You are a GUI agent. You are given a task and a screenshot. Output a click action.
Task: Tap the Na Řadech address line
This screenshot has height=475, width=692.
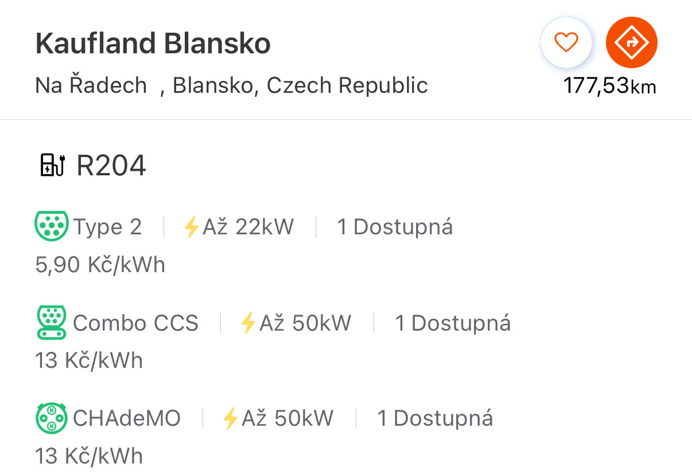pyautogui.click(x=231, y=85)
